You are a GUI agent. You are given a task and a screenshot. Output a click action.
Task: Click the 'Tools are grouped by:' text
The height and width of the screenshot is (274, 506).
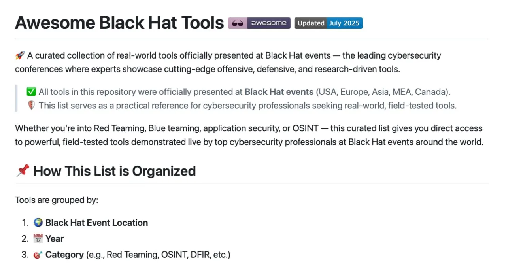tap(57, 200)
